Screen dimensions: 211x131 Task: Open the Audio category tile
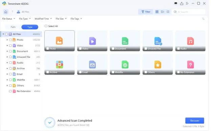pos(190,41)
